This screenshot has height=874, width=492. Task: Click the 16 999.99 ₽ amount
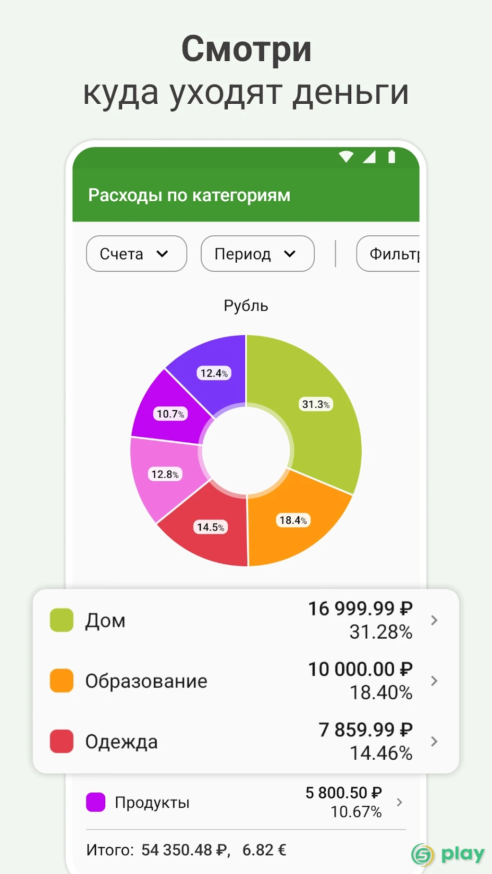(360, 608)
